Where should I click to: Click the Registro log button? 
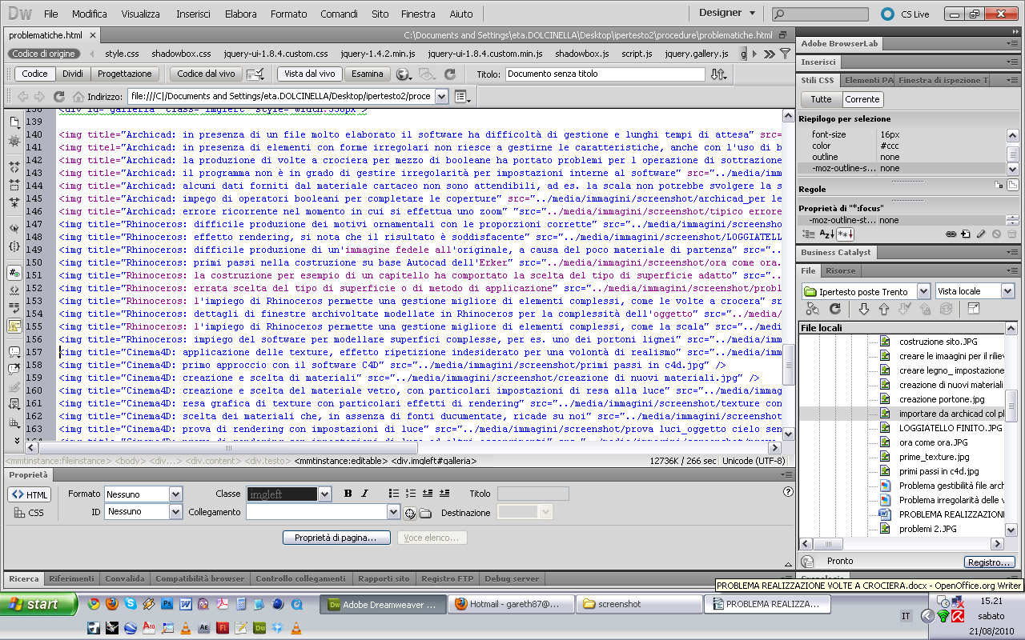pos(990,562)
